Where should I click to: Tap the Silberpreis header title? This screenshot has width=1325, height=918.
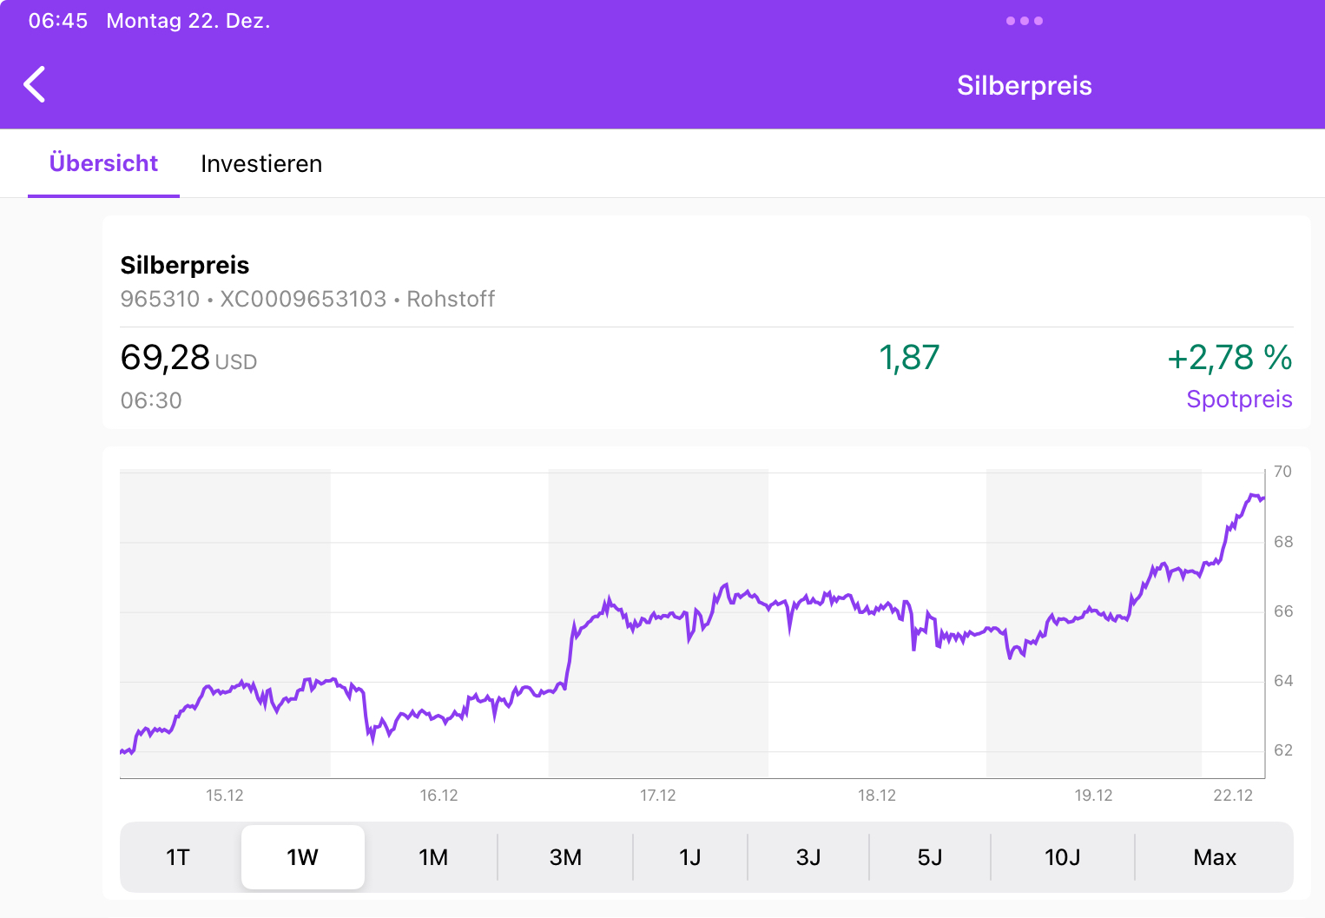coord(1025,86)
